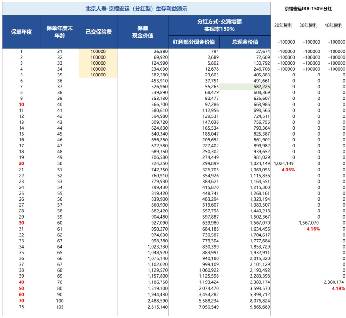Click the guaranteed cash value 124,990
The width and height of the screenshot is (346, 318).
pyautogui.click(x=159, y=63)
